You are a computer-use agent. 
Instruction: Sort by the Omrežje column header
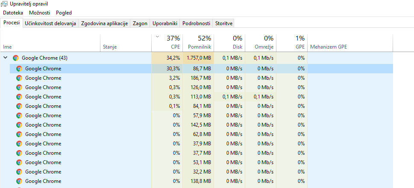point(261,43)
